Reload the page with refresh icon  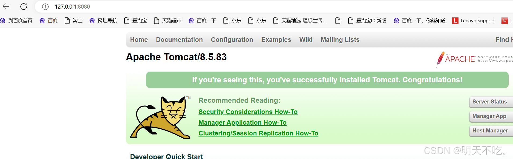[24, 6]
